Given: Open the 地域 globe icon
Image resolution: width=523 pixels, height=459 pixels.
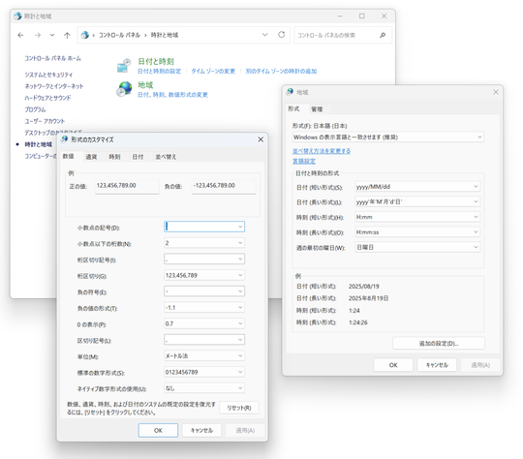Looking at the screenshot, I should coord(124,89).
